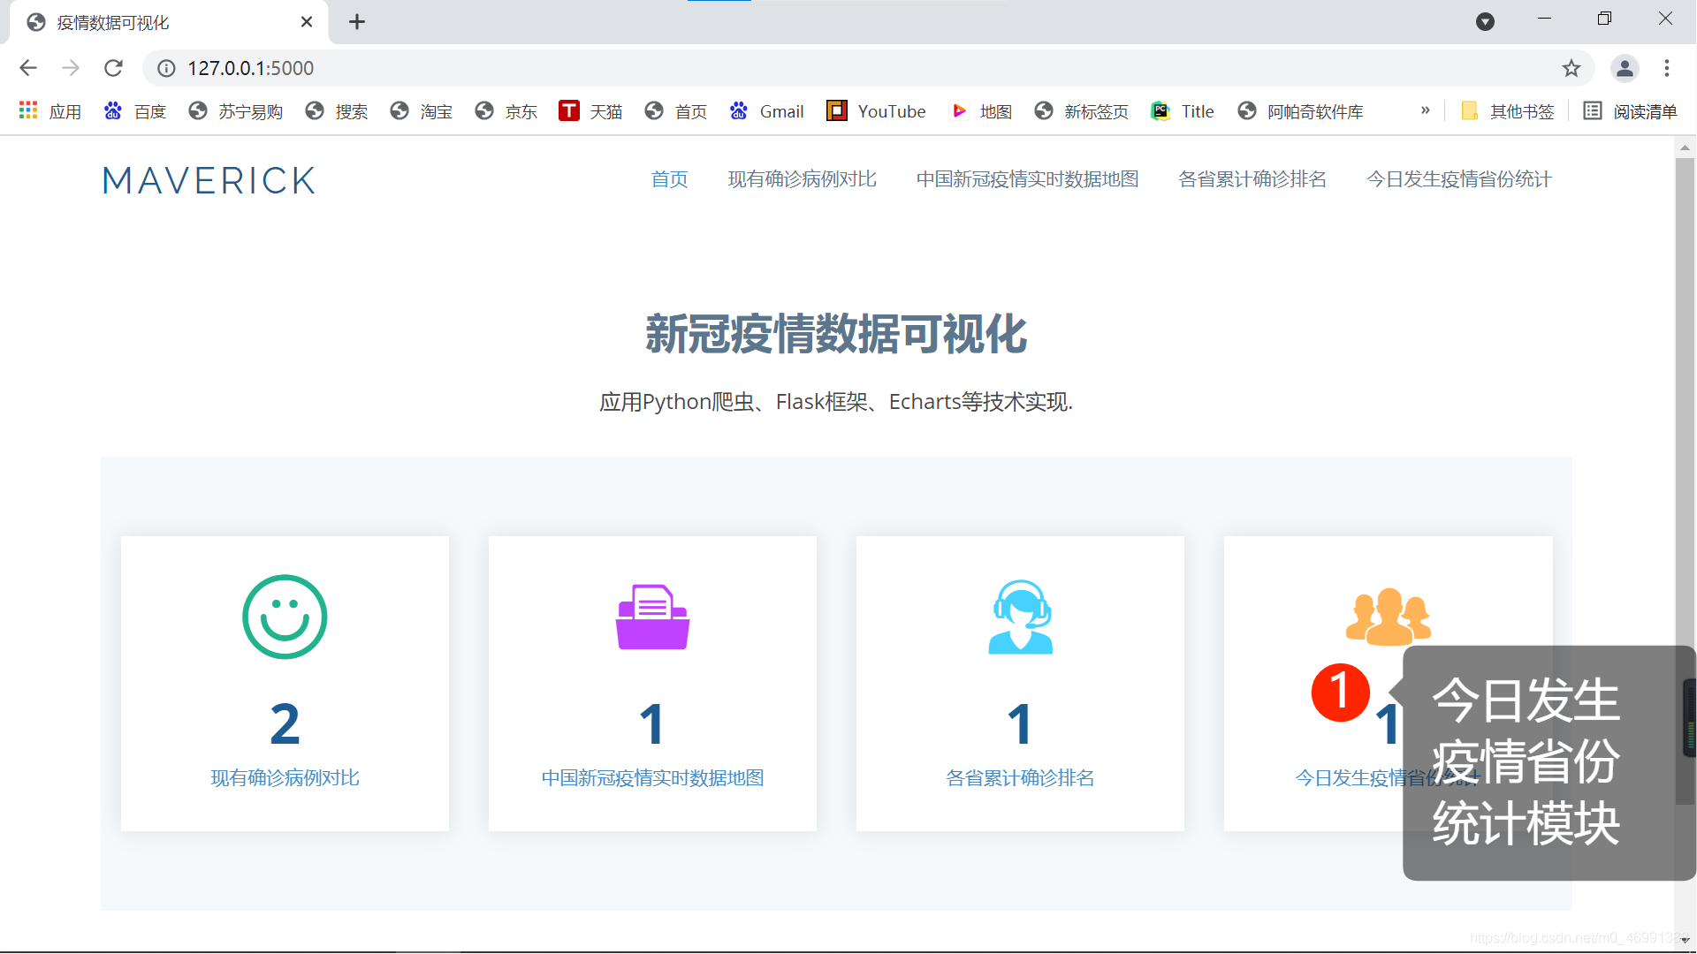The image size is (1697, 954).
Task: Open the 阅读清单 reading list
Action: [1631, 111]
